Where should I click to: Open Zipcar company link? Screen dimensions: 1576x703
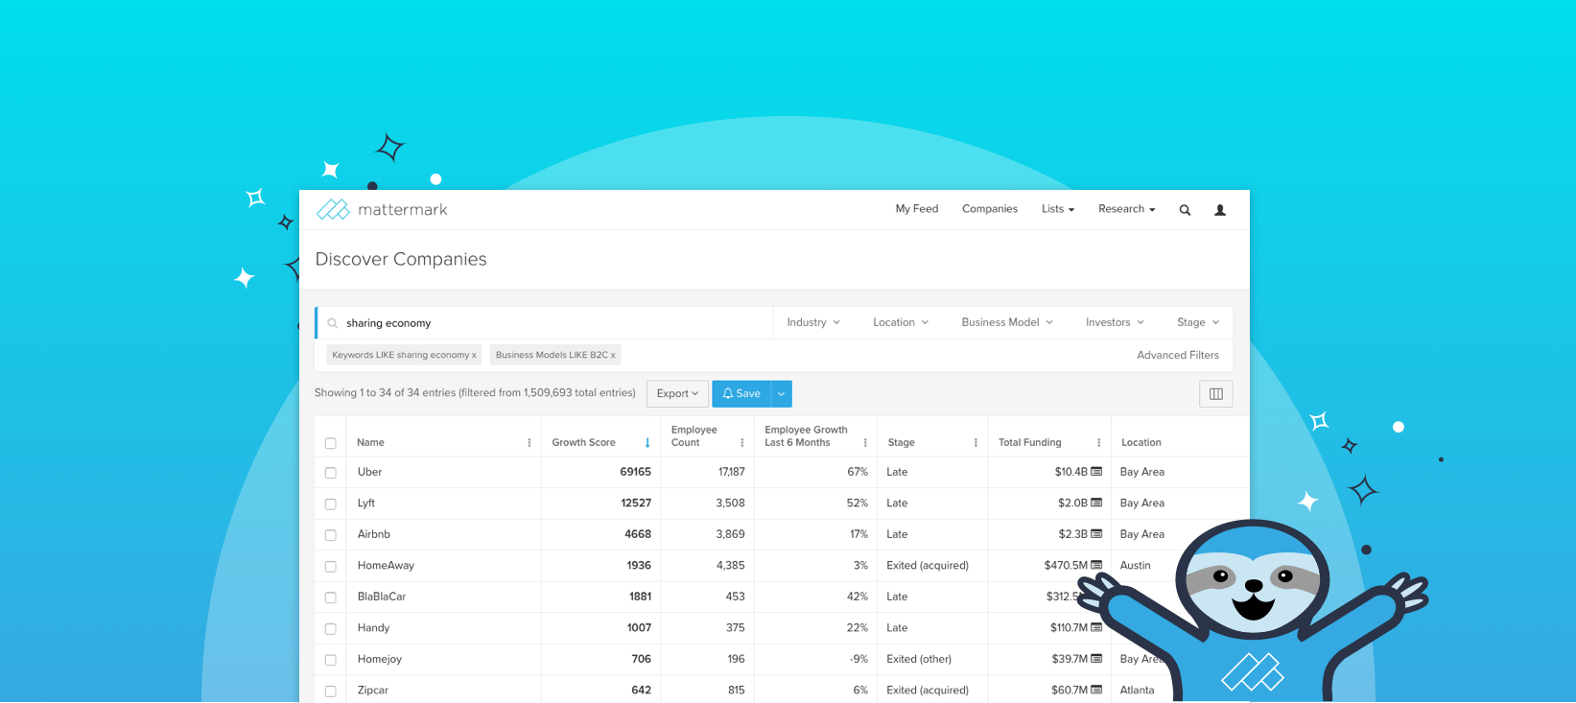pos(373,690)
